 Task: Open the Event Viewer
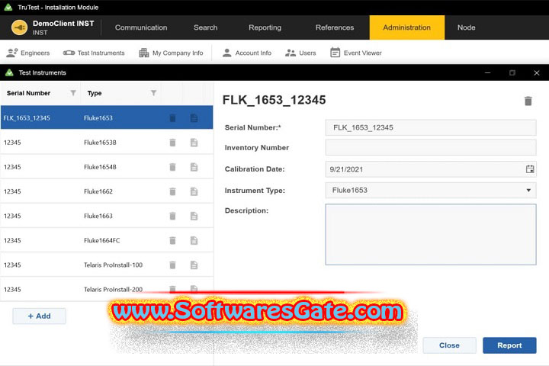tap(355, 53)
